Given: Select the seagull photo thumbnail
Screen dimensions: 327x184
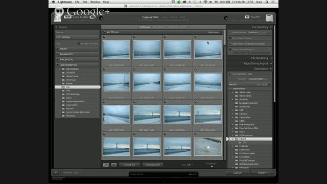Looking at the screenshot, I should [x=208, y=147].
